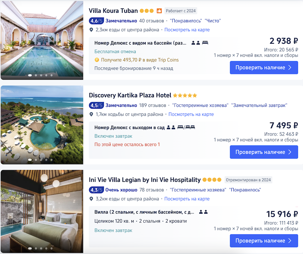The image size is (303, 254).
Task: Click the five-star rating of Discovery Kartika Plaza Hotel
Action: click(x=185, y=95)
